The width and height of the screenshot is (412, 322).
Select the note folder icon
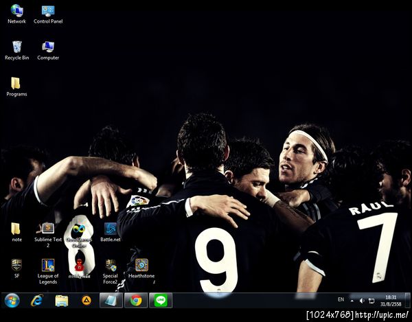(16, 232)
